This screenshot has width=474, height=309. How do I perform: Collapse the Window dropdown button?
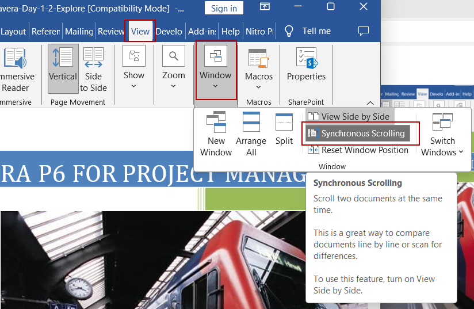click(215, 70)
